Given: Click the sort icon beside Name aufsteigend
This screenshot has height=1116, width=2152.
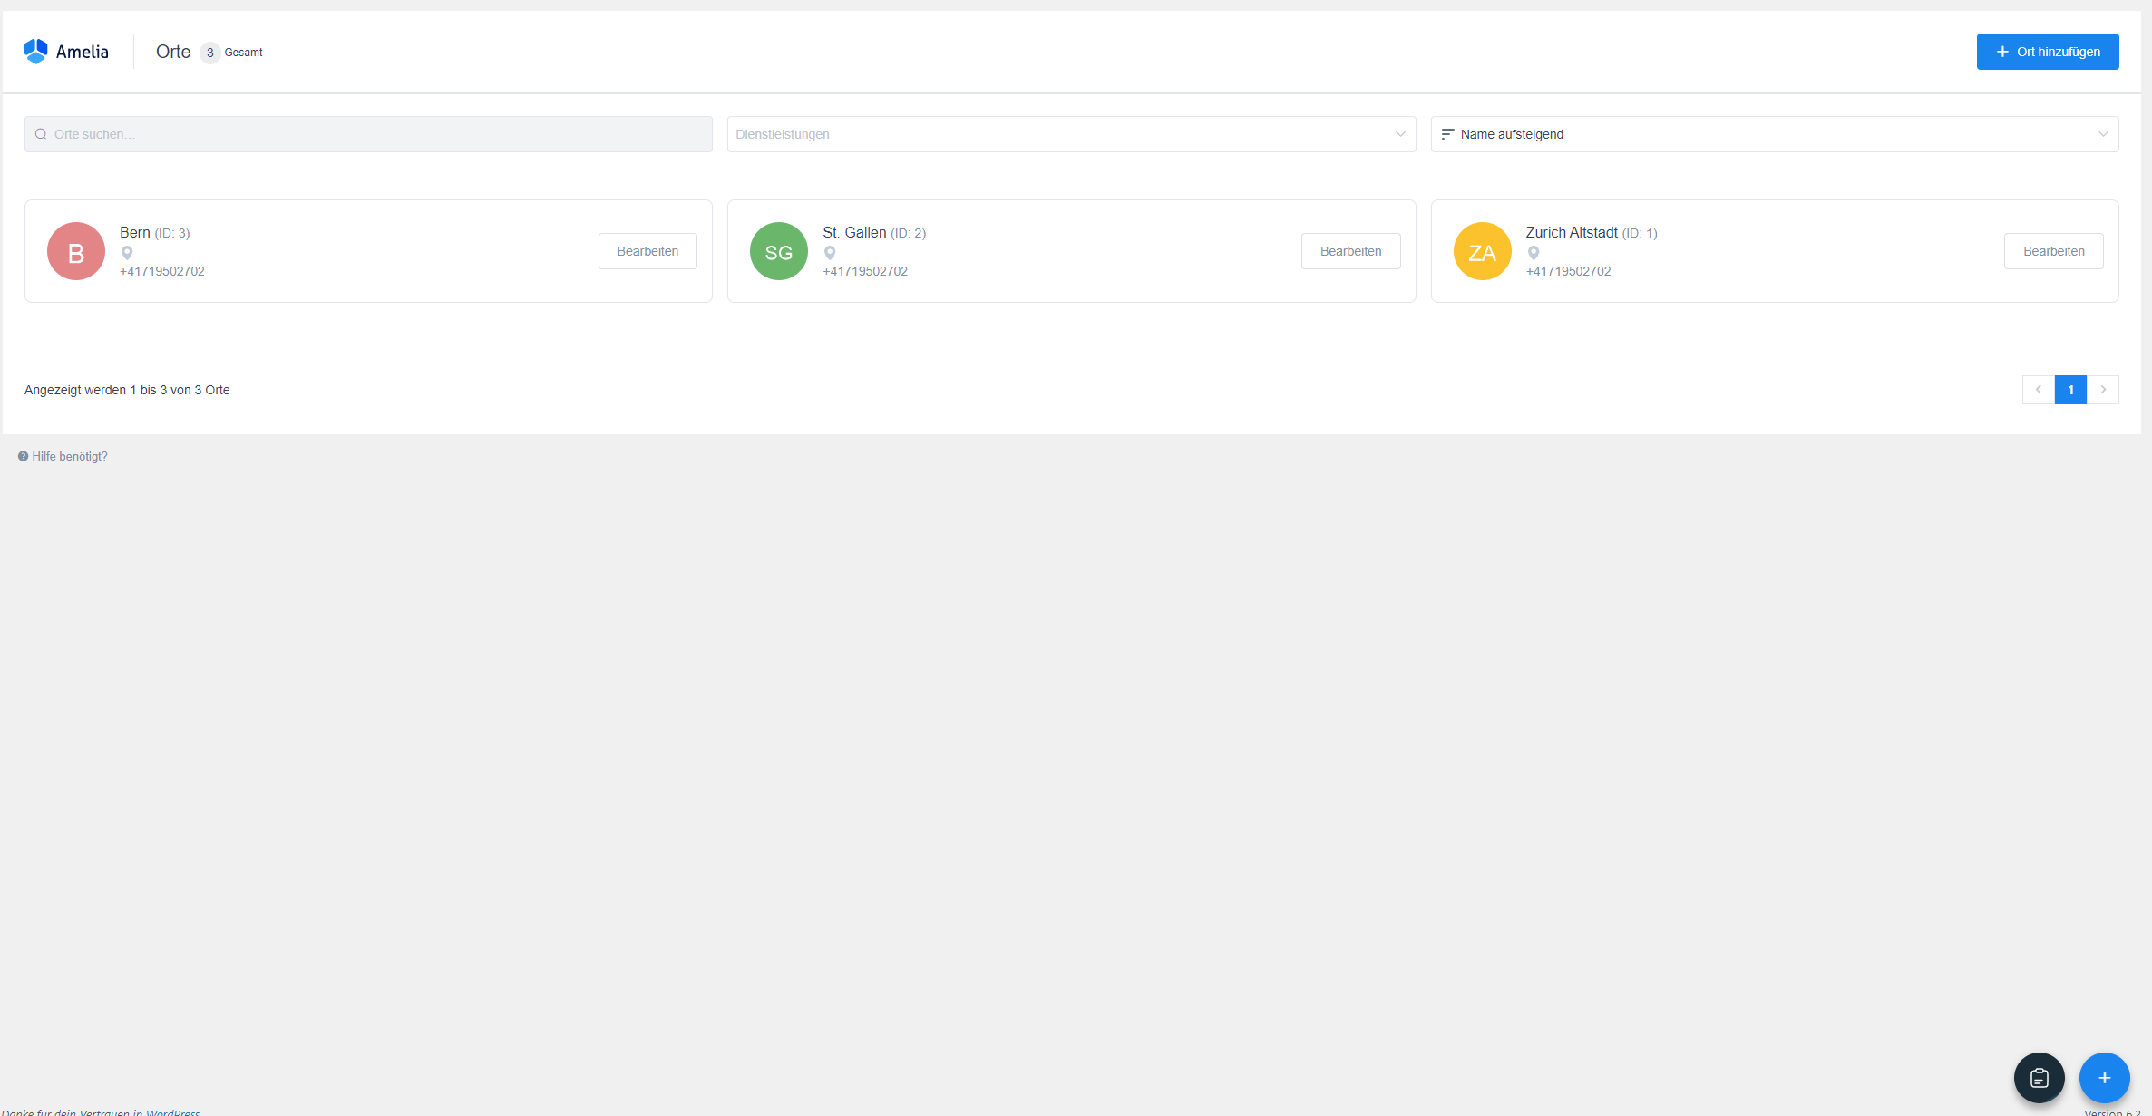Looking at the screenshot, I should tap(1447, 134).
